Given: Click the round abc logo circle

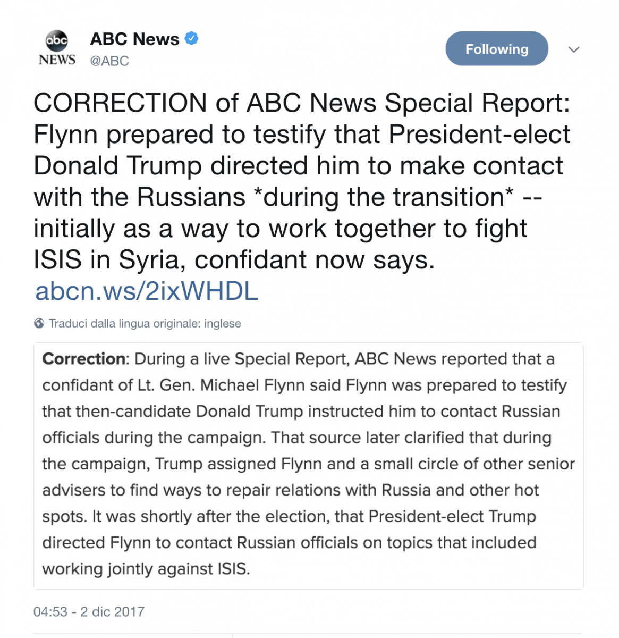Looking at the screenshot, I should [x=57, y=40].
